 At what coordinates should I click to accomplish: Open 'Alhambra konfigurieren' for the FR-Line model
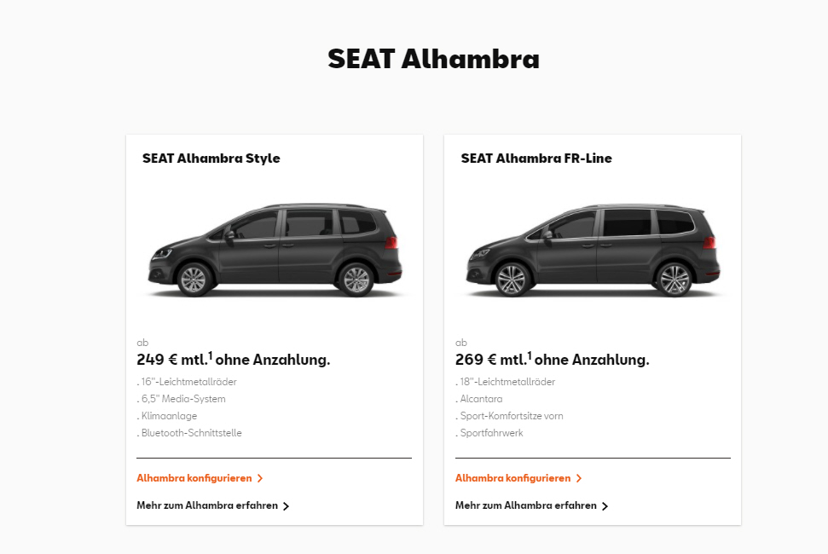coord(513,478)
